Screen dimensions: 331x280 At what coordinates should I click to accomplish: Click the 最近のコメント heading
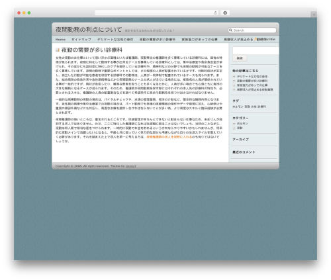pyautogui.click(x=244, y=152)
